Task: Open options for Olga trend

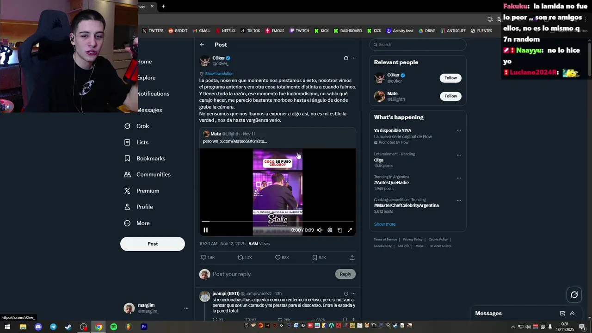Action: 459,155
